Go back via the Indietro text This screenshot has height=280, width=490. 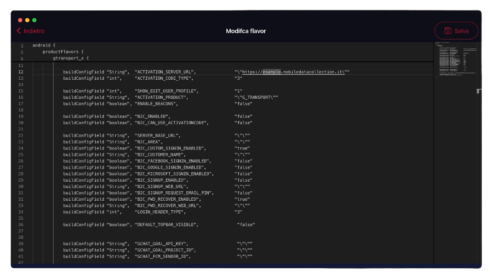34,31
